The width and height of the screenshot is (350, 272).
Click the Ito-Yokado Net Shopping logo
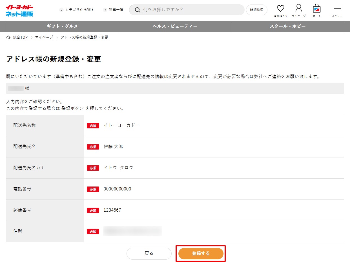click(19, 11)
